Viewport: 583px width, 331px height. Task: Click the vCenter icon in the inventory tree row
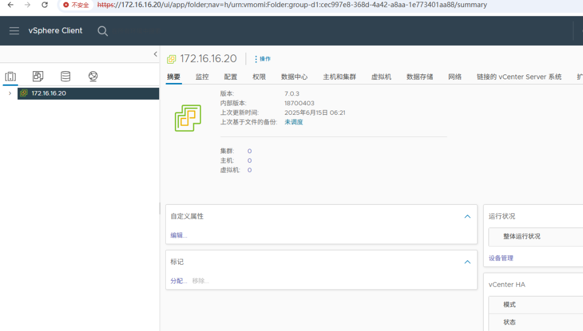24,93
